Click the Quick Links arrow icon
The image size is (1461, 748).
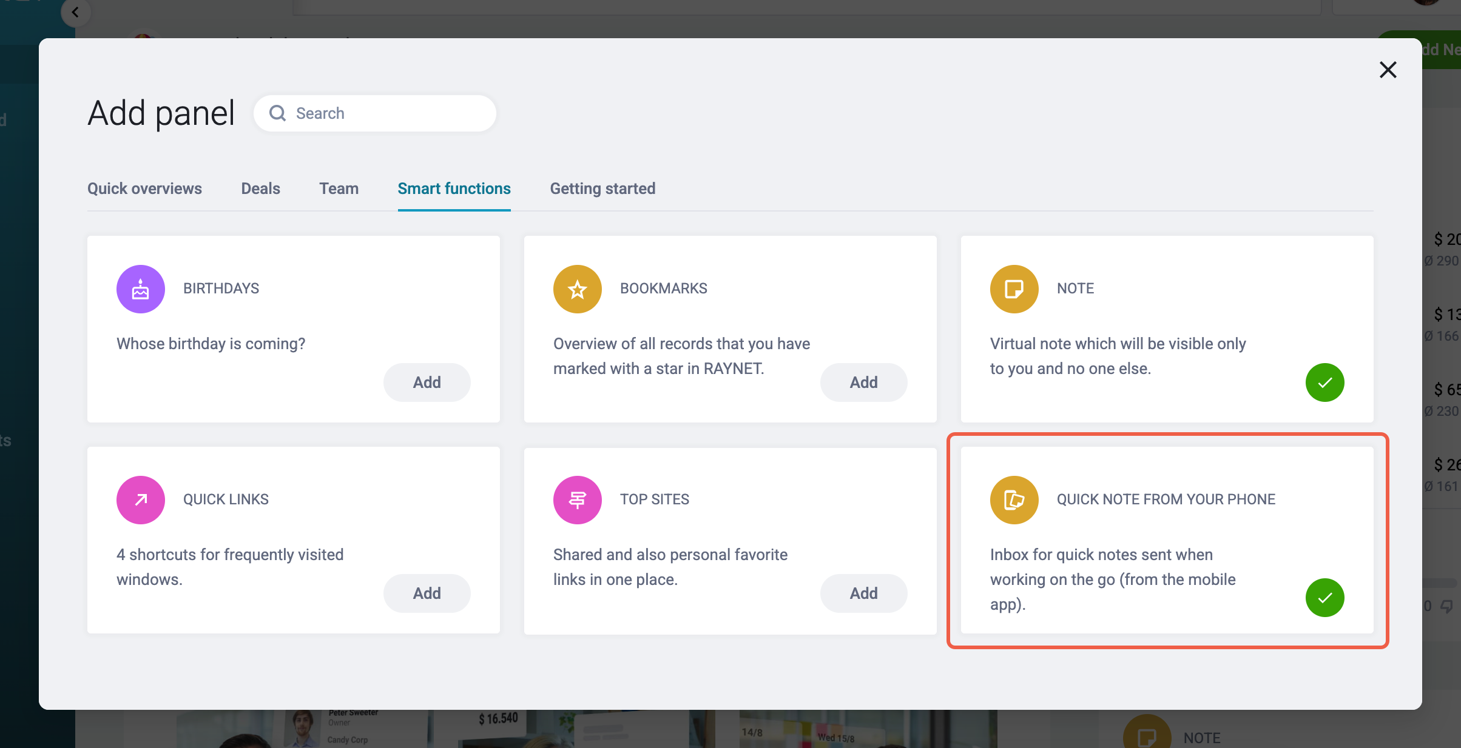click(x=141, y=500)
